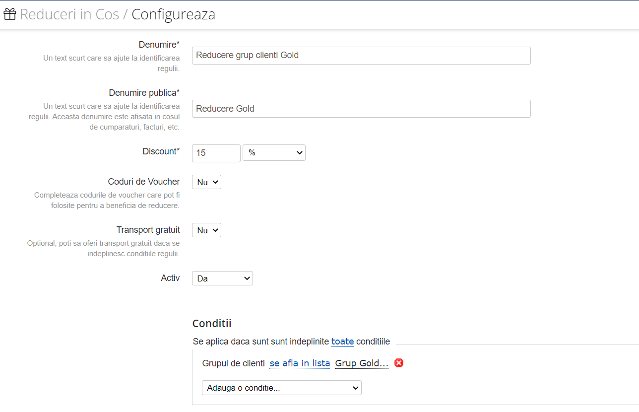Open the discount type % dropdown
The image size is (639, 412).
pyautogui.click(x=274, y=153)
